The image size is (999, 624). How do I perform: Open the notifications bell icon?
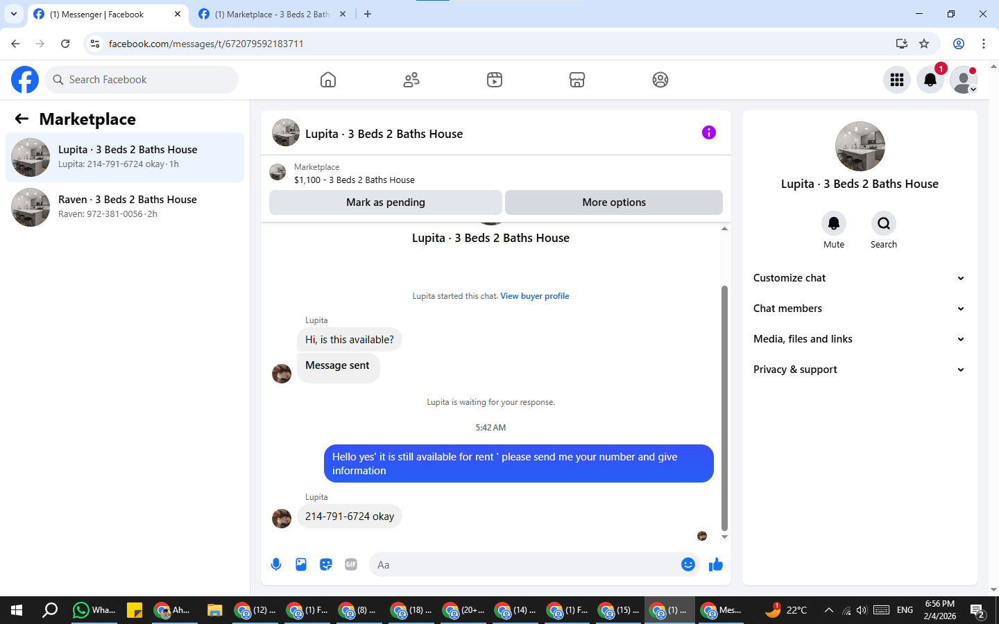click(x=930, y=80)
